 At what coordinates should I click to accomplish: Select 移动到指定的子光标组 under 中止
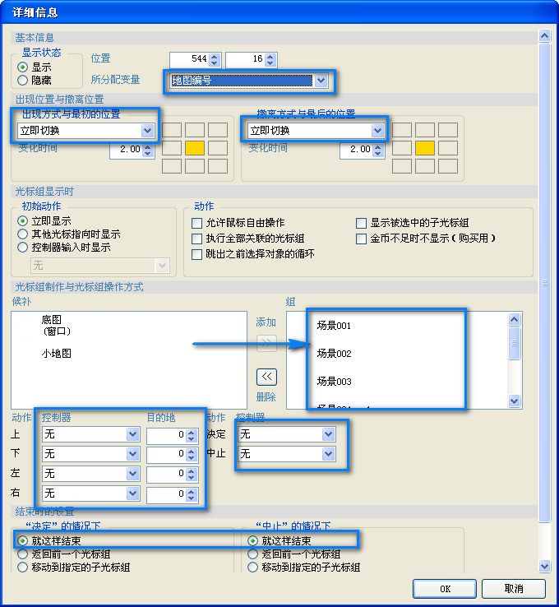tap(252, 568)
